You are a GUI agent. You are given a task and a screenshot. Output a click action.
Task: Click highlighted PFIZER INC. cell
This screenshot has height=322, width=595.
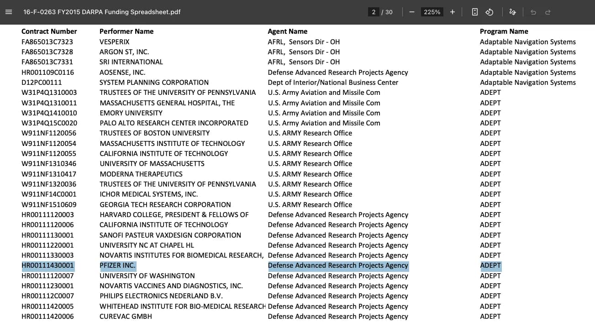118,265
